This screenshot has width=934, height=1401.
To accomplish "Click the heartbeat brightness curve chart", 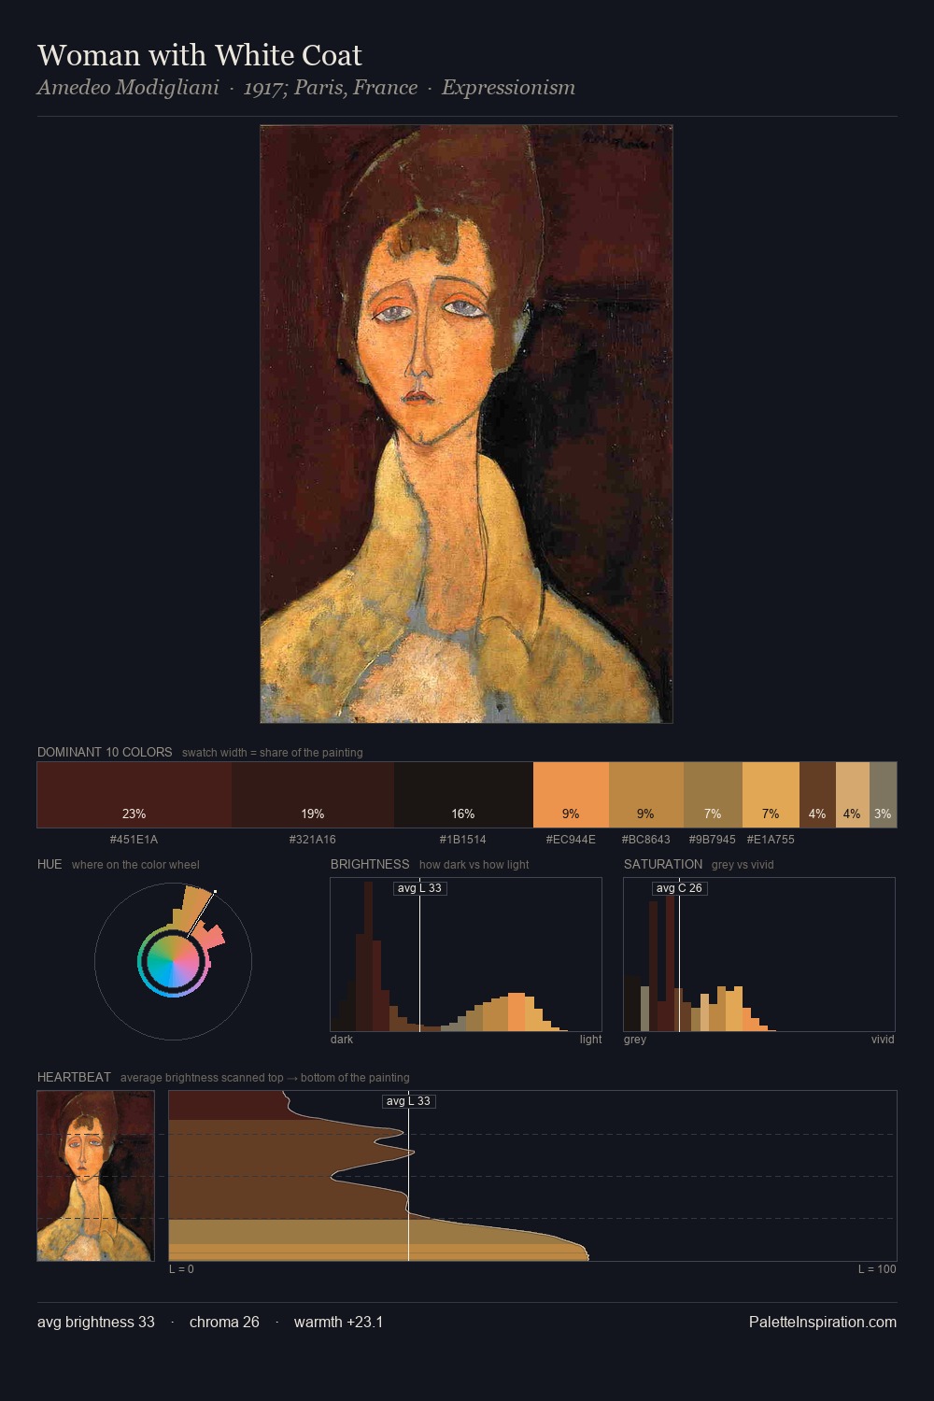I will pyautogui.click(x=532, y=1176).
